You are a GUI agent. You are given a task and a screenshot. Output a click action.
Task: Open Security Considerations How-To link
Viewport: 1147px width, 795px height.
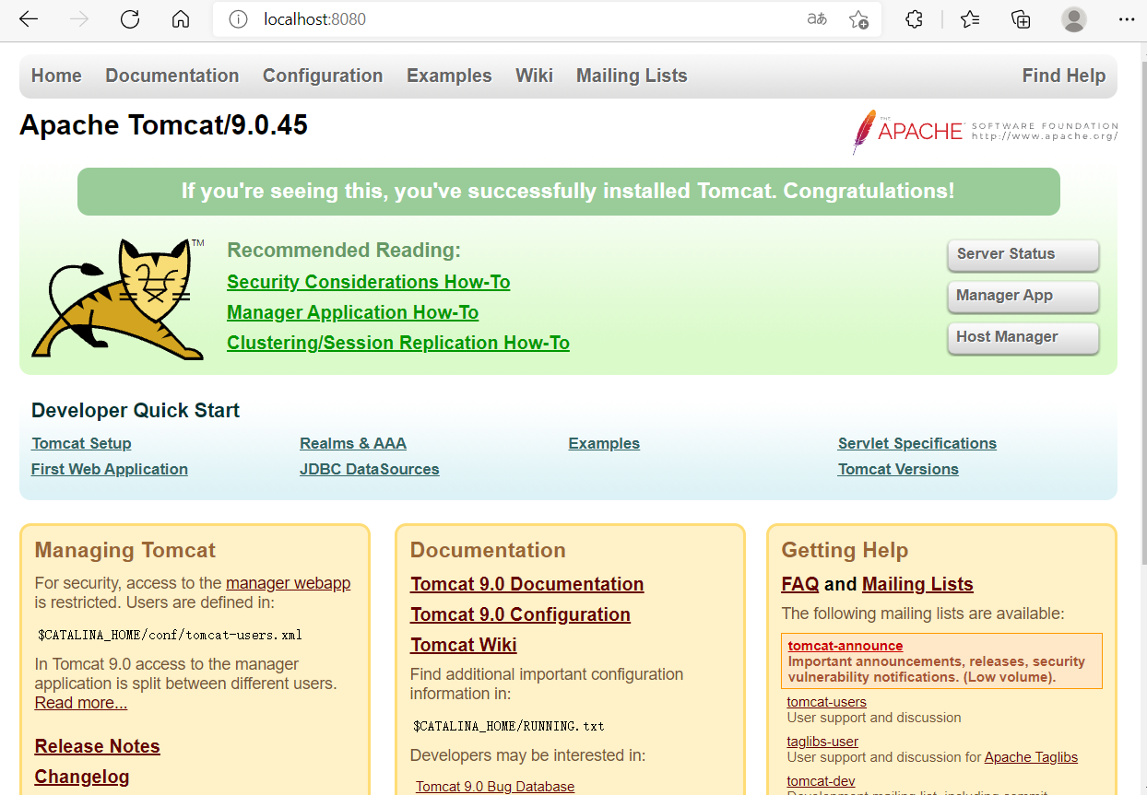369,282
